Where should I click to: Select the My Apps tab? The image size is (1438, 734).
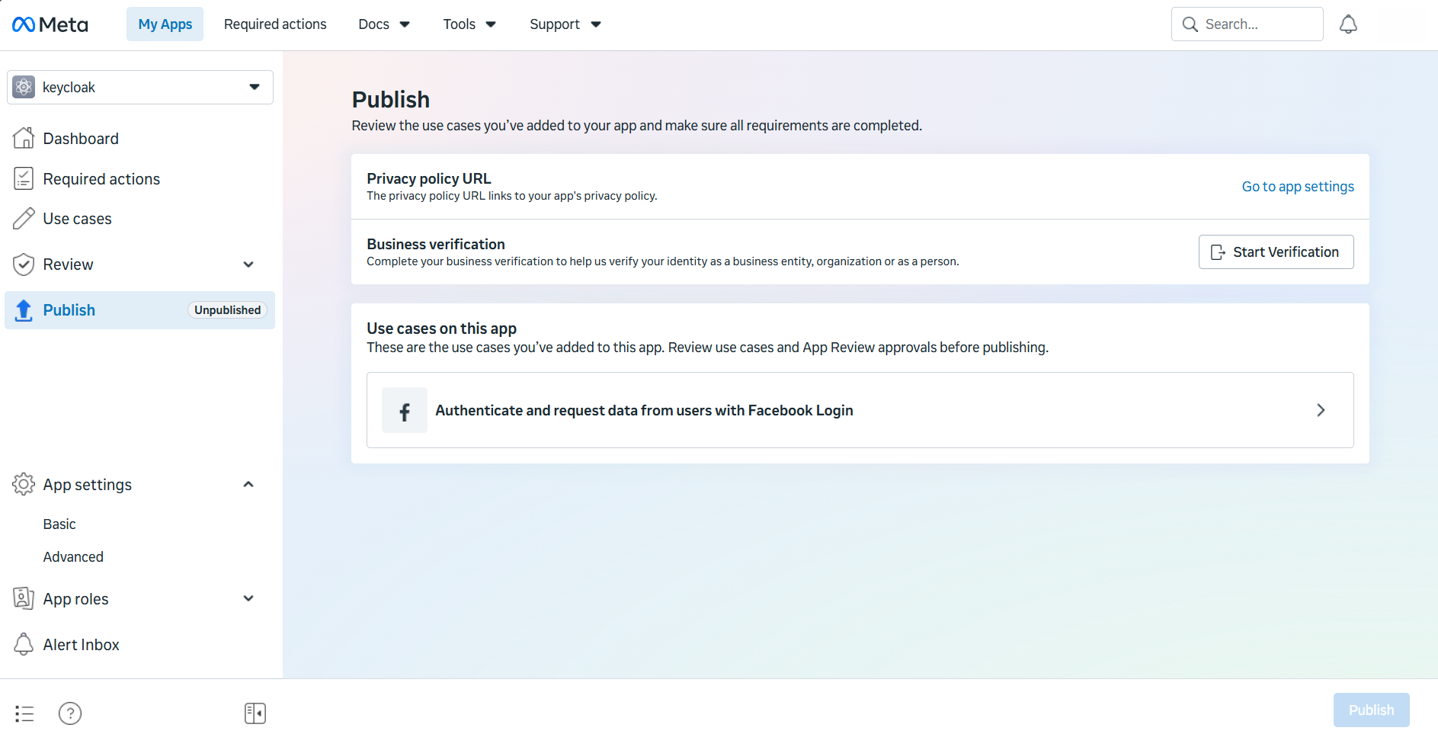165,24
